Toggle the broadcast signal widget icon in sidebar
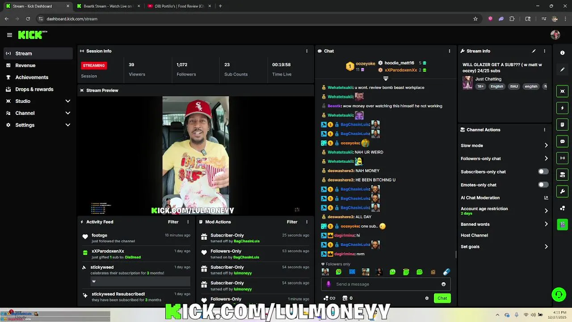572x322 pixels. 563,158
